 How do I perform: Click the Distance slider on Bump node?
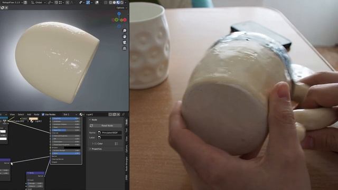tap(35, 186)
